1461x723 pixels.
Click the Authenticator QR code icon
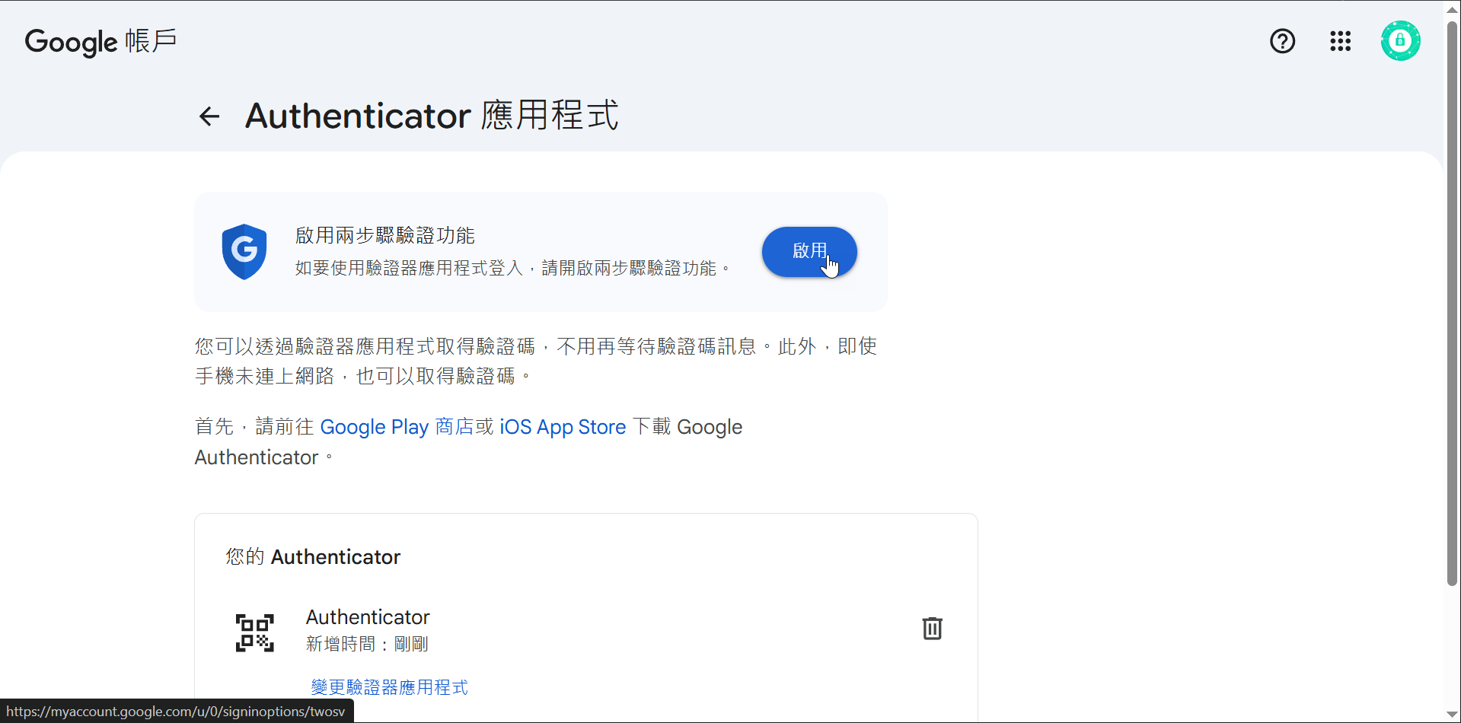click(x=254, y=633)
